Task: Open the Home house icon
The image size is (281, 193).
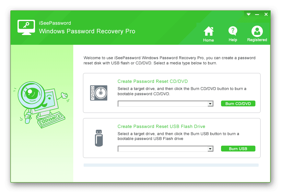Action: [209, 31]
